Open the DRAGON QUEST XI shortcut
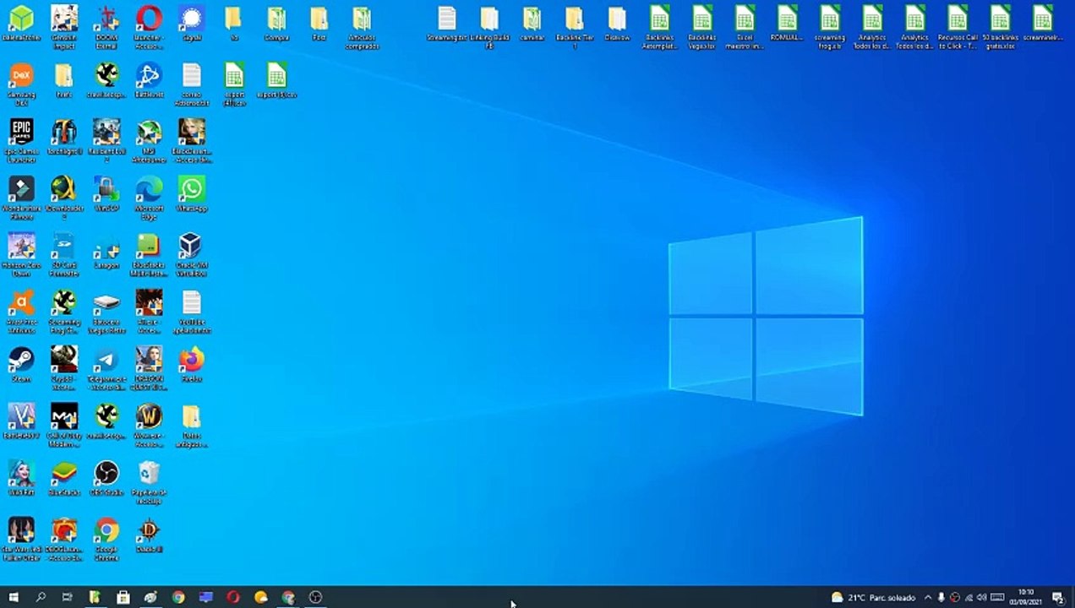 point(149,367)
